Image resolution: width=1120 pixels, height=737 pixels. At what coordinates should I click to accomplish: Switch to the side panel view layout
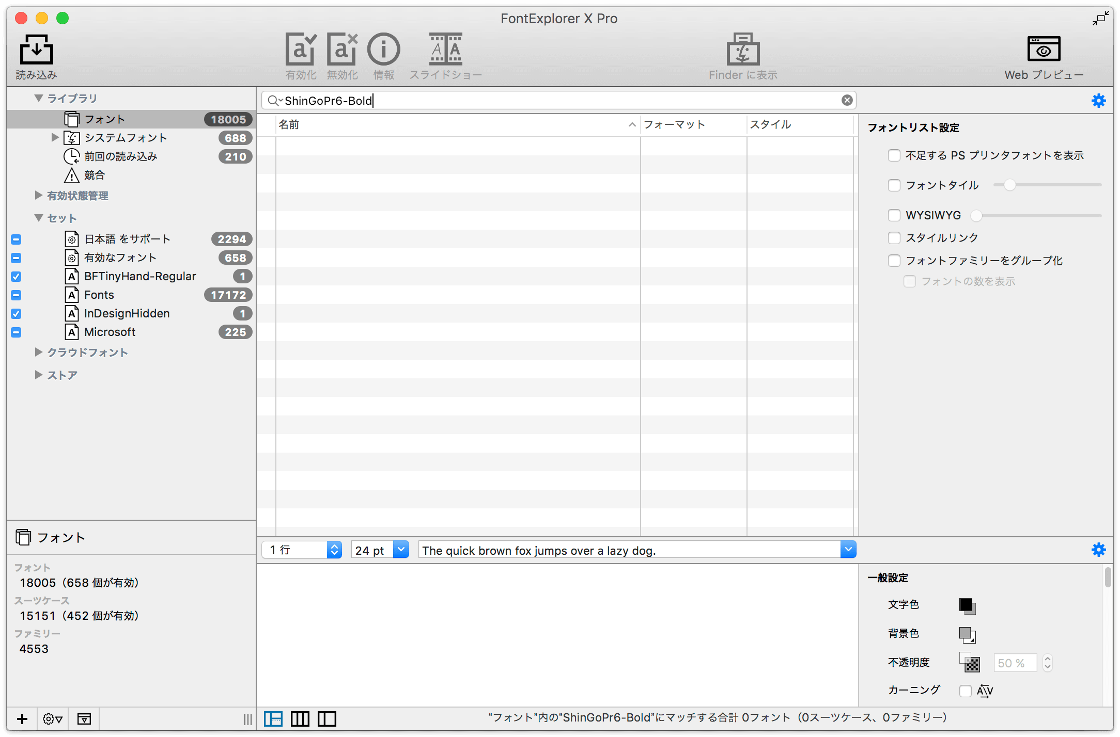pos(327,718)
